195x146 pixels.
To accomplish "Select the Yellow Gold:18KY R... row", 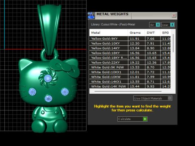I will coord(130,58).
